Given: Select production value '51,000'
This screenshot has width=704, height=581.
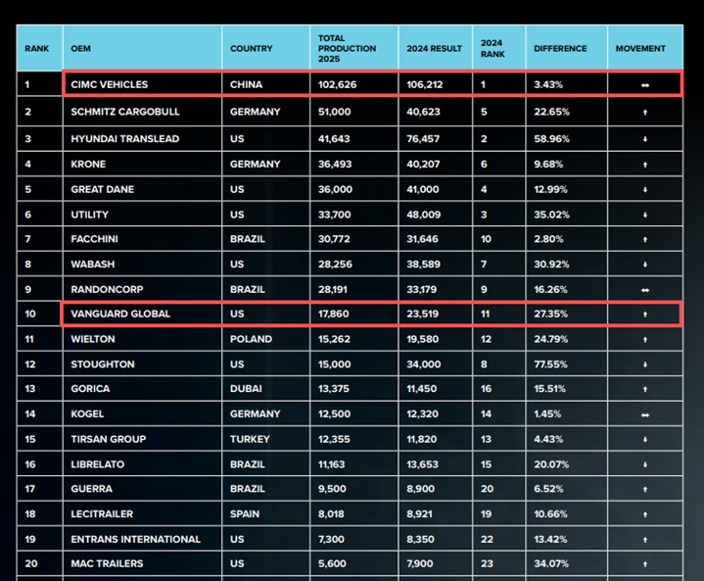Looking at the screenshot, I should (x=335, y=112).
